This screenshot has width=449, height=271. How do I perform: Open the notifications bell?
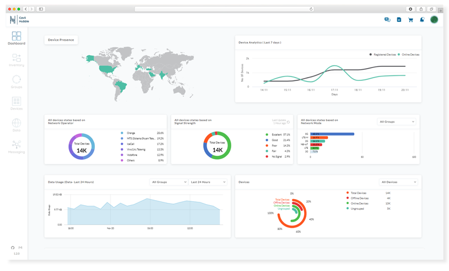click(x=421, y=20)
